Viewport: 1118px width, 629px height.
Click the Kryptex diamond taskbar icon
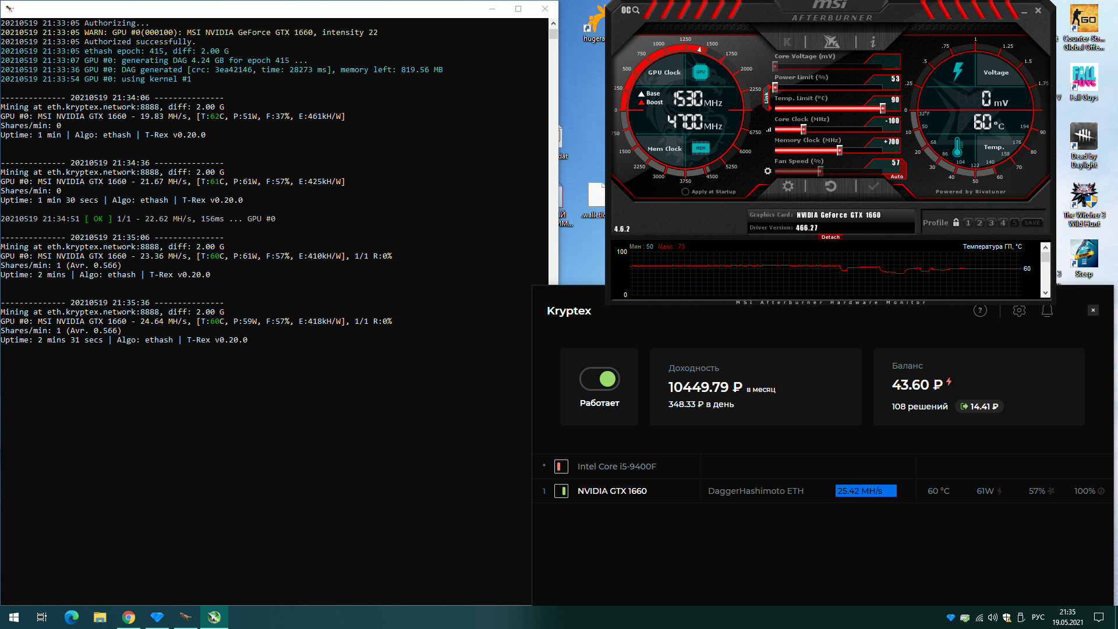coord(157,617)
